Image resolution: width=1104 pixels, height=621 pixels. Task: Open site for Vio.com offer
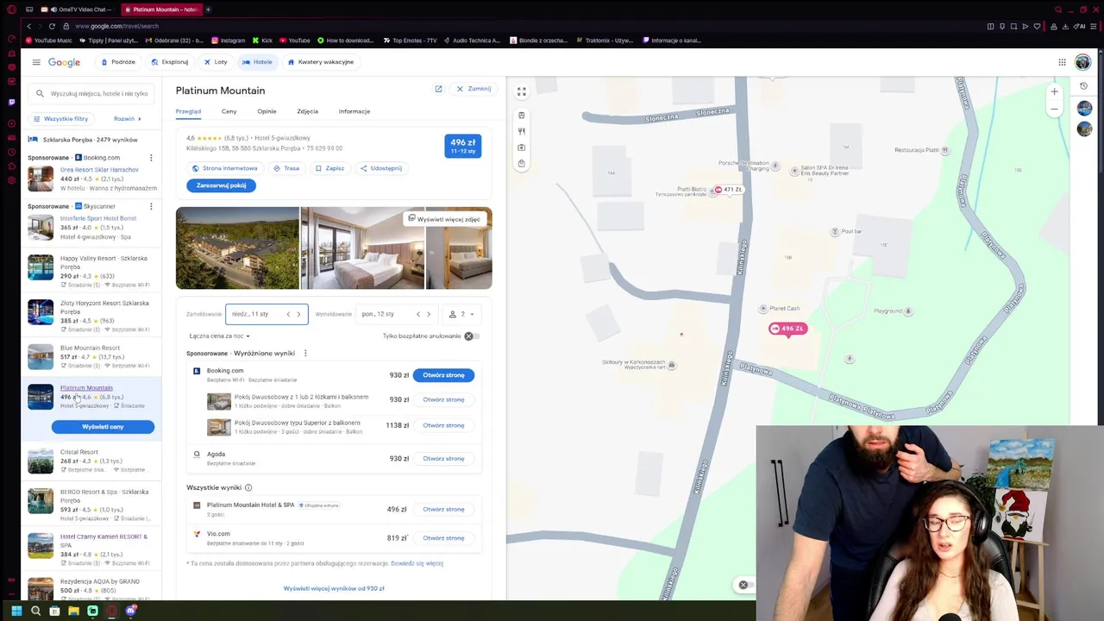(x=443, y=538)
